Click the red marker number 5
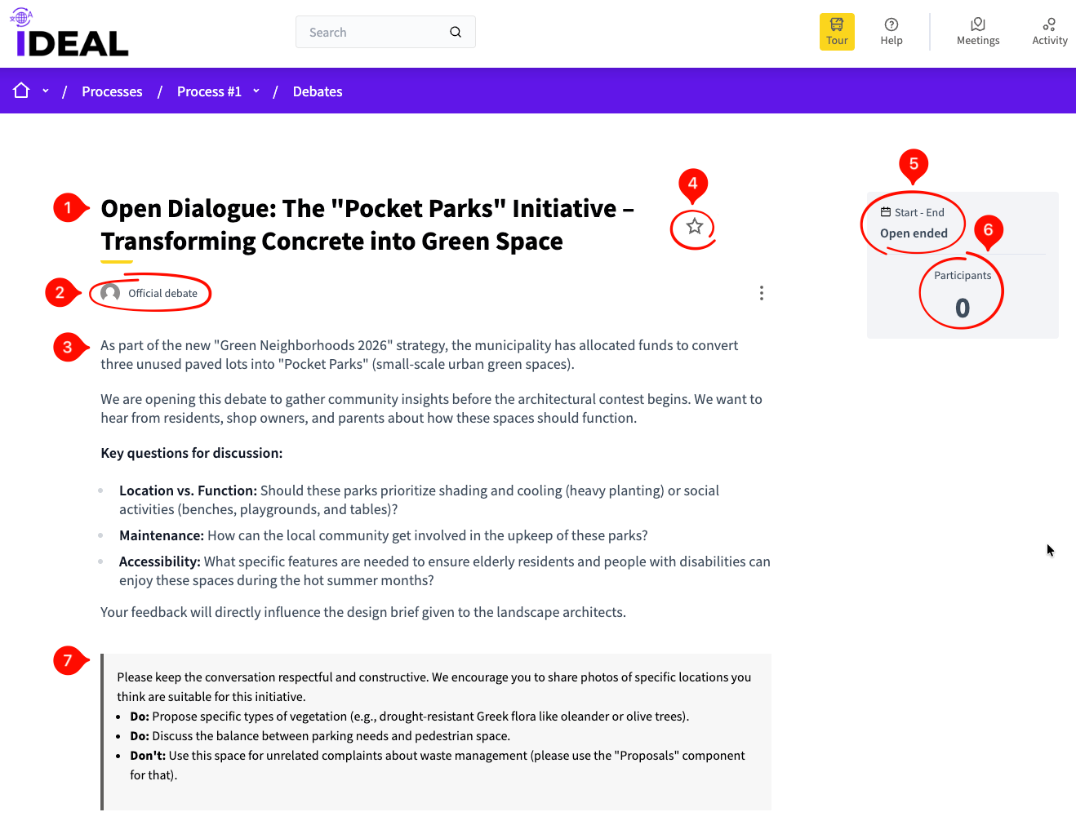 (914, 164)
